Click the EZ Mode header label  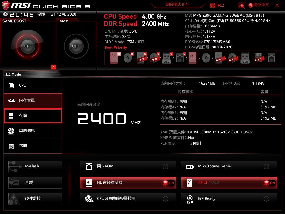pyautogui.click(x=13, y=74)
